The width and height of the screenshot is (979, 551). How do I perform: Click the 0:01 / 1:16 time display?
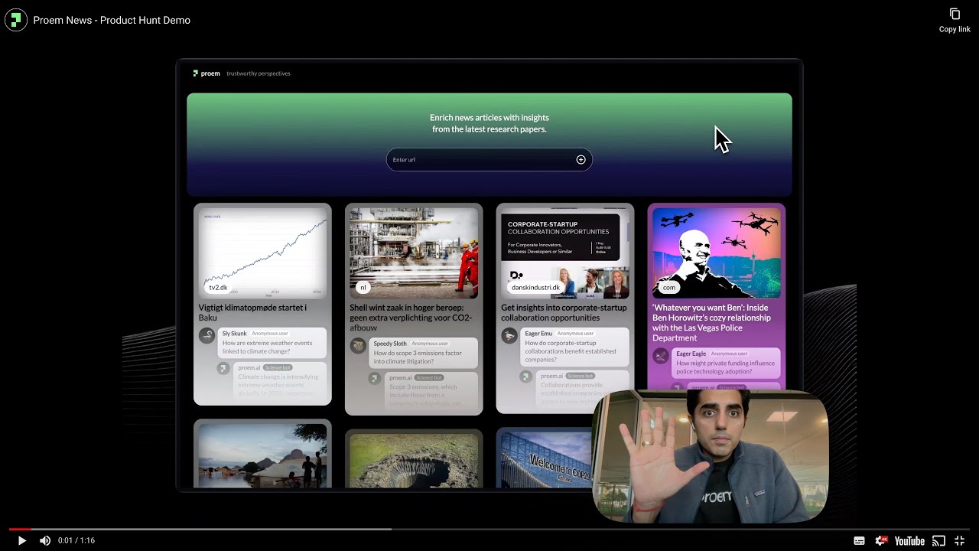point(78,540)
